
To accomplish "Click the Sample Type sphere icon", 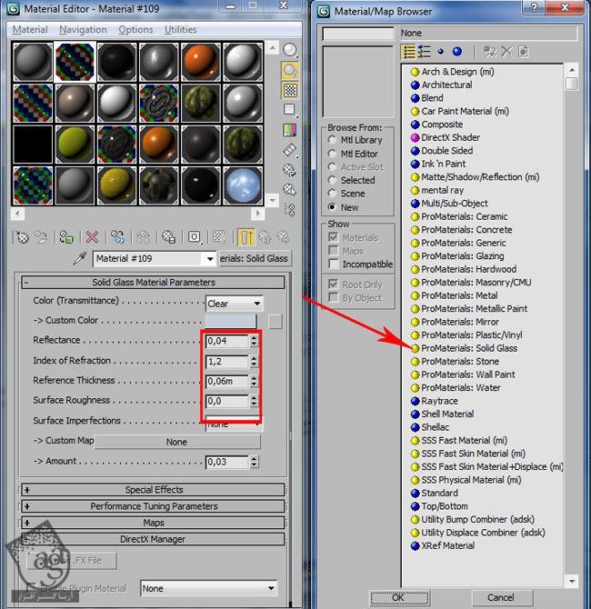I will click(290, 50).
